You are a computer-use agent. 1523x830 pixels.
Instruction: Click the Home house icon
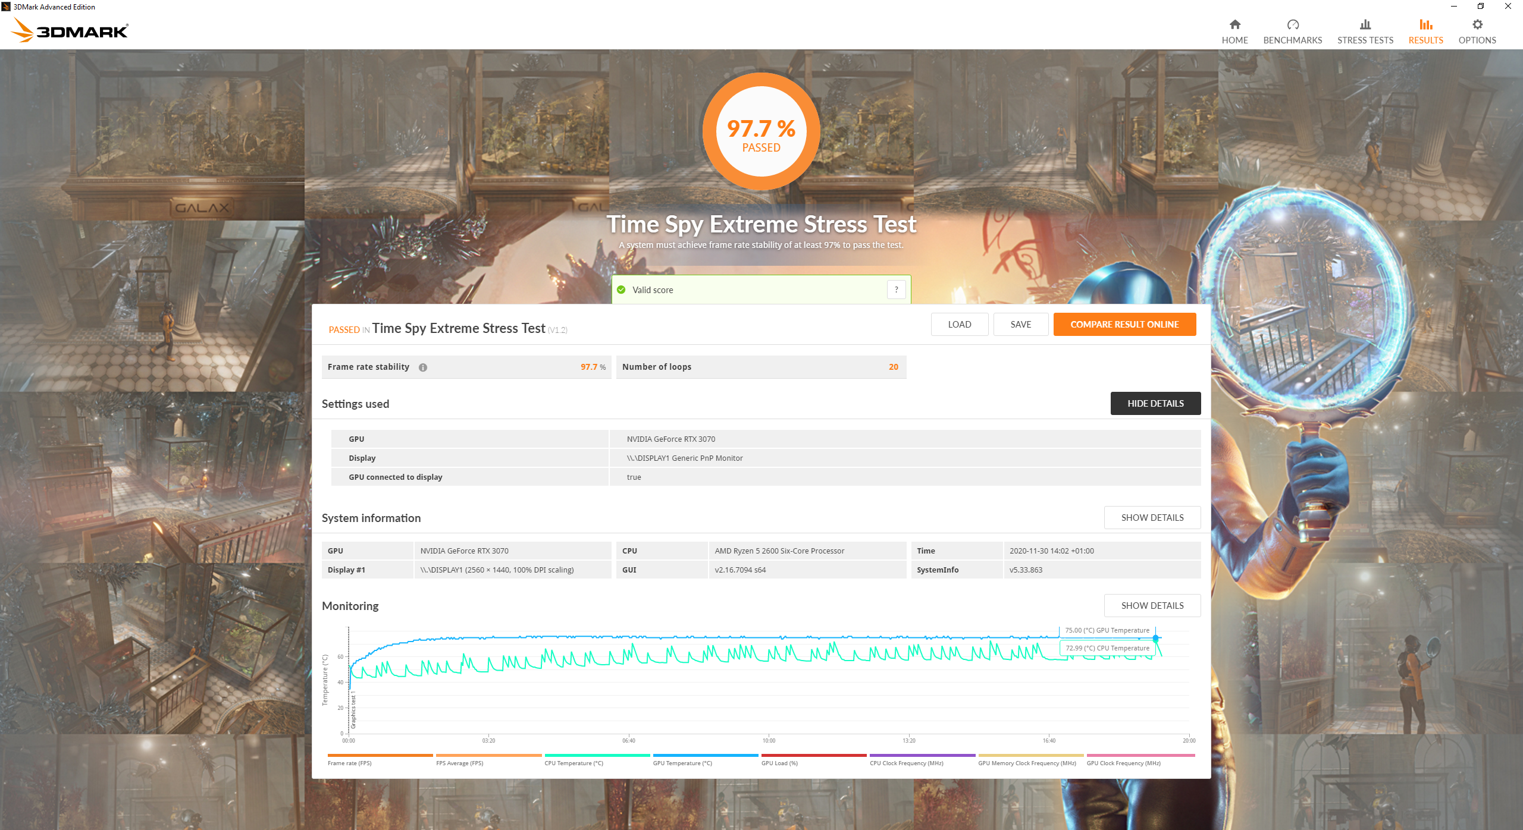(1234, 24)
